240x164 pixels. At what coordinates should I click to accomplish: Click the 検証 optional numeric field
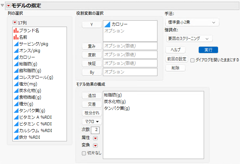point(130,63)
